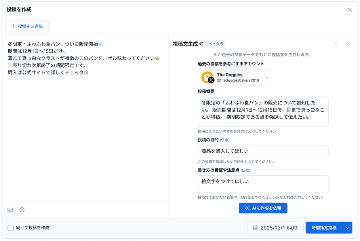Enable the 続けて投稿を作成 checkbox
Image resolution: width=360 pixels, height=241 pixels.
tap(11, 228)
